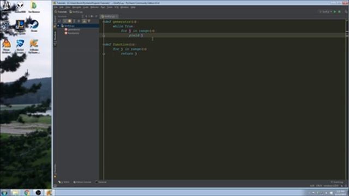Open the Help menu
This screenshot has height=196, width=349.
point(133,7)
